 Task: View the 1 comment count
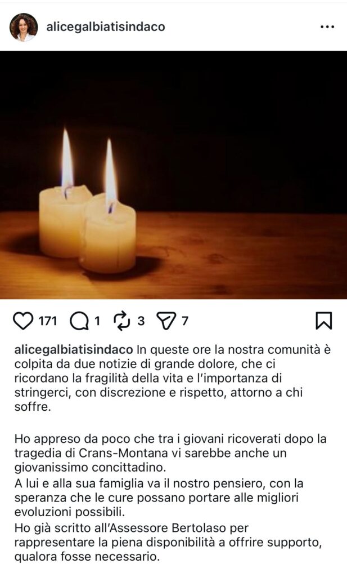tap(97, 321)
